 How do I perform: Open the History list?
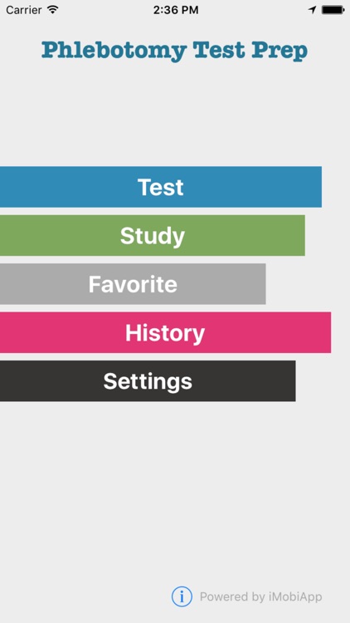165,332
